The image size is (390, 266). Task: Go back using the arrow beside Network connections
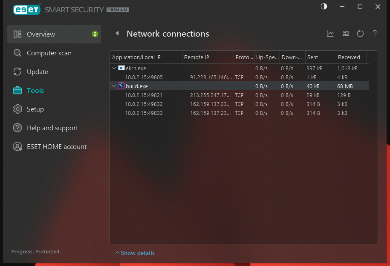point(117,33)
